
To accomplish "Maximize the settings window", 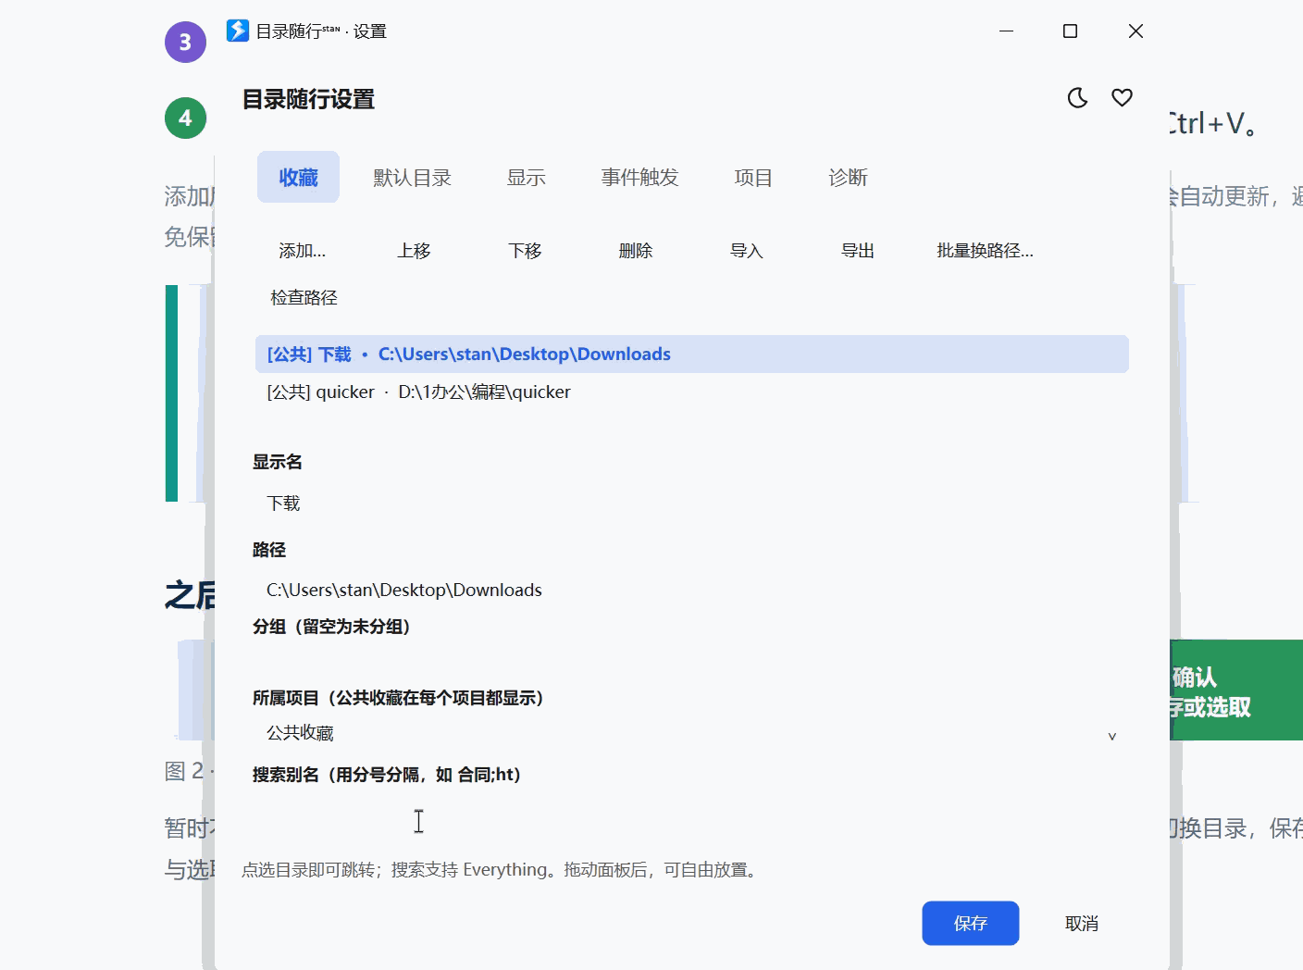I will coord(1071,31).
